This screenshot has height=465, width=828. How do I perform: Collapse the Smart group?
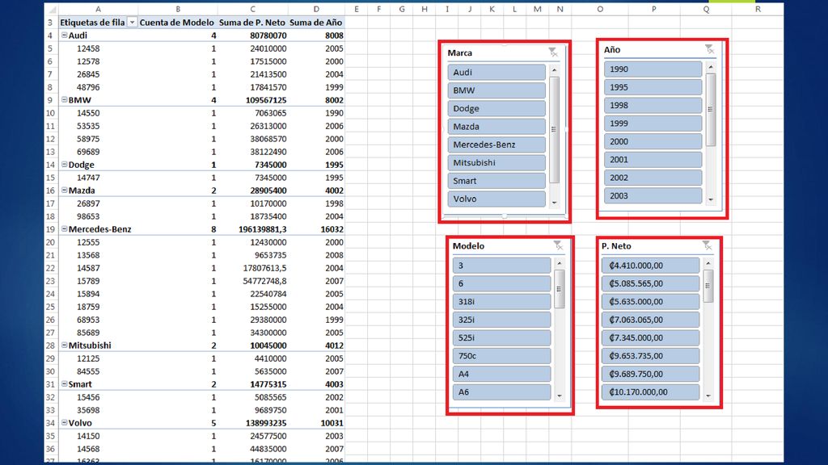point(65,383)
